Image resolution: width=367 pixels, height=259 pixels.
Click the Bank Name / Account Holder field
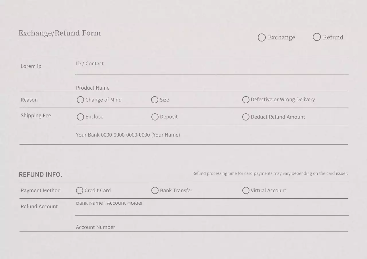point(212,209)
